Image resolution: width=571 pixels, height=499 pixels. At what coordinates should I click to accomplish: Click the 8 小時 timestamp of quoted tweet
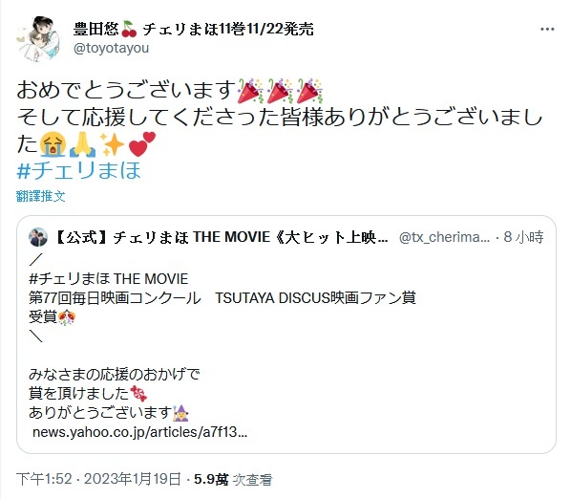coord(523,237)
